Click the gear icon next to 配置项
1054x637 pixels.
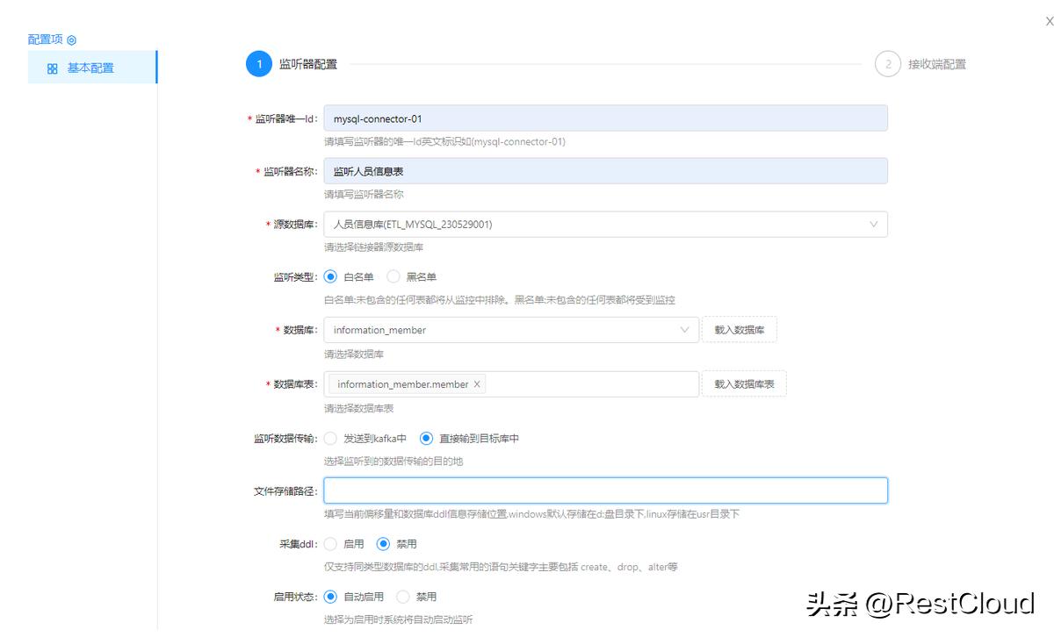point(72,39)
